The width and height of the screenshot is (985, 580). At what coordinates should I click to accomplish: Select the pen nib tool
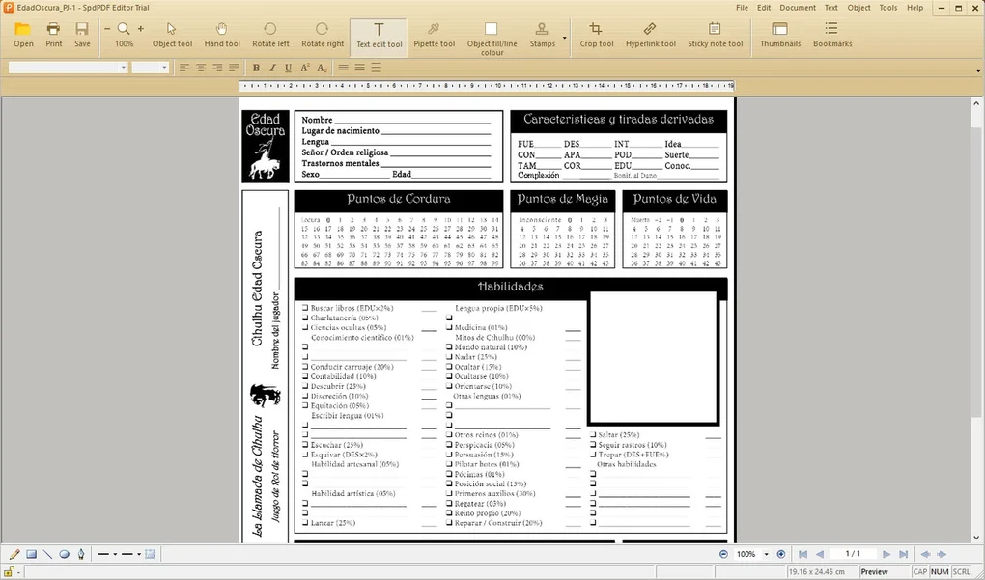(x=81, y=554)
